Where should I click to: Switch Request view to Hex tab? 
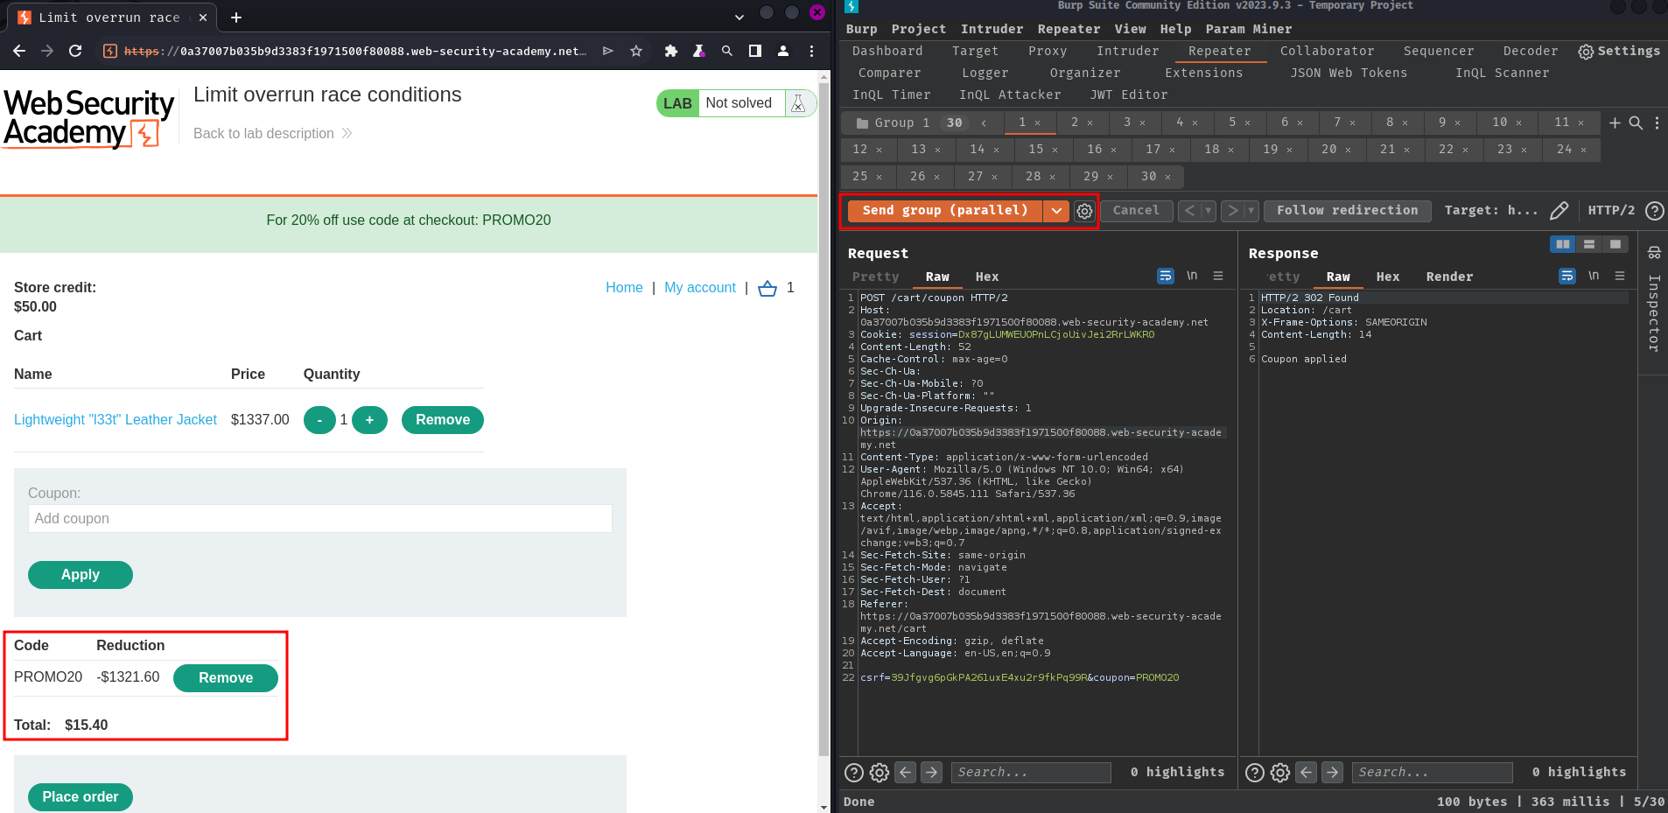click(x=986, y=277)
